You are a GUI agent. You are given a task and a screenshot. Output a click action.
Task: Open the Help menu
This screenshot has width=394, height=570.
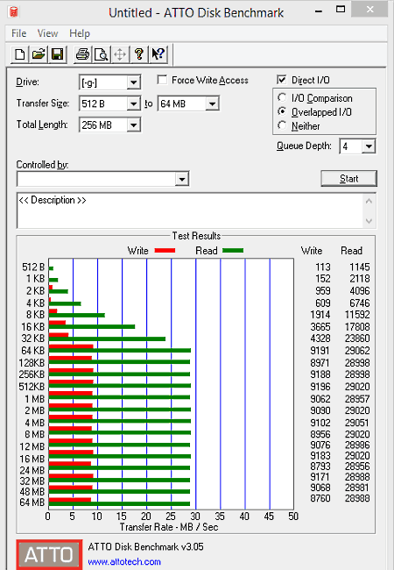(80, 33)
